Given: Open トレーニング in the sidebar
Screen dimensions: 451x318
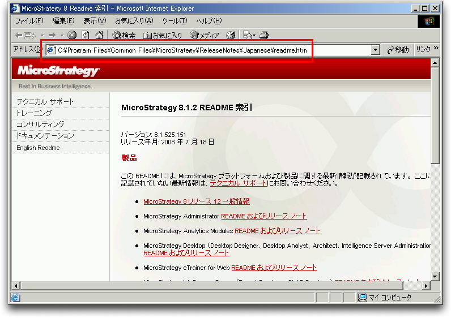Looking at the screenshot, I should coord(34,113).
